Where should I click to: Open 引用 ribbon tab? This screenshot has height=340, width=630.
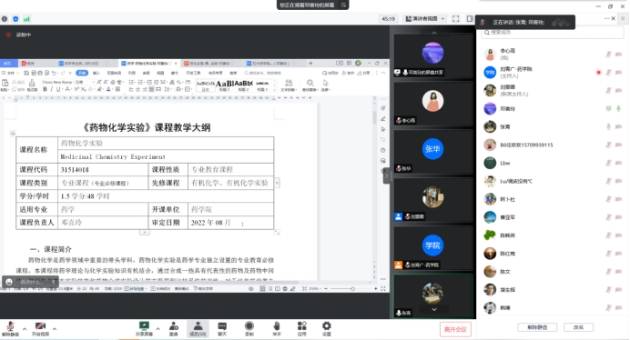pyautogui.click(x=132, y=73)
